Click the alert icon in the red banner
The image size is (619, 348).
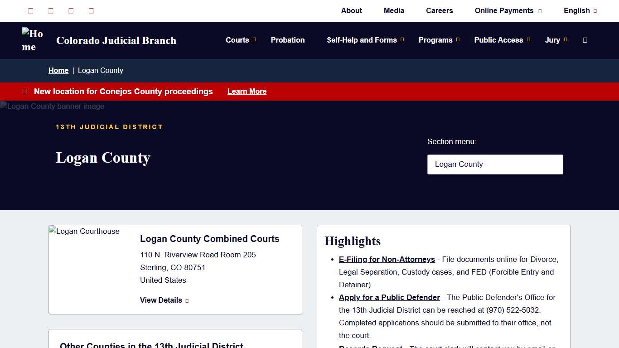(25, 91)
